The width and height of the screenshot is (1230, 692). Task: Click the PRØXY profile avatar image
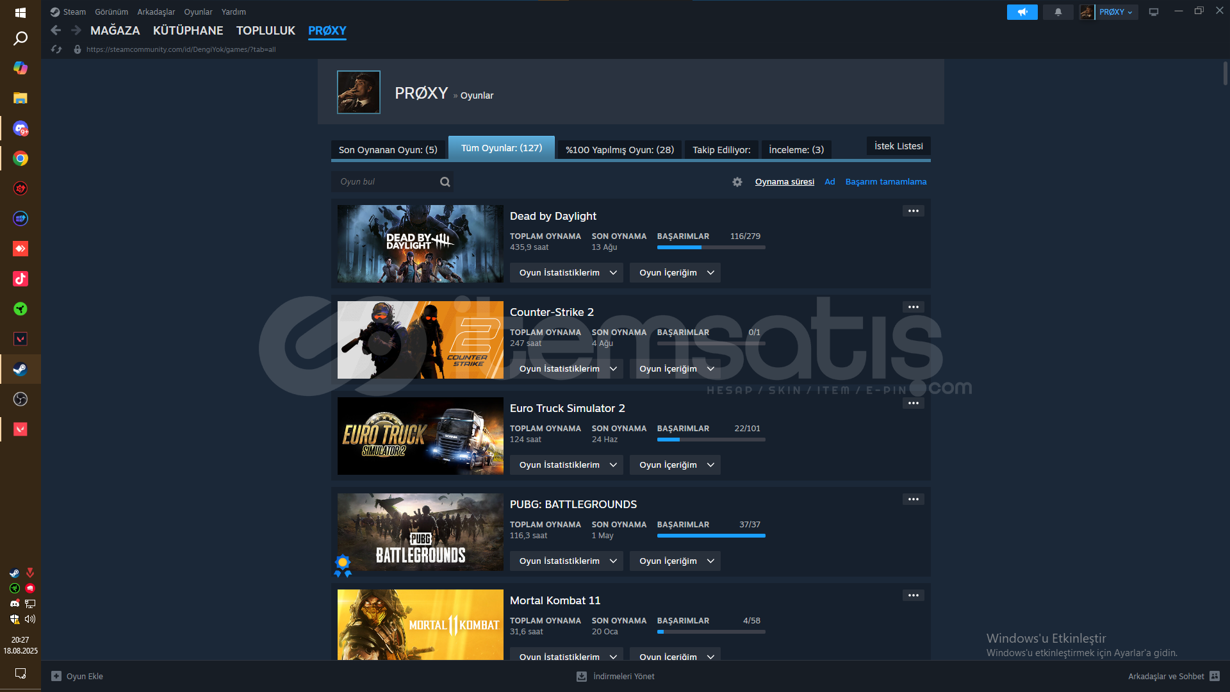(x=359, y=92)
